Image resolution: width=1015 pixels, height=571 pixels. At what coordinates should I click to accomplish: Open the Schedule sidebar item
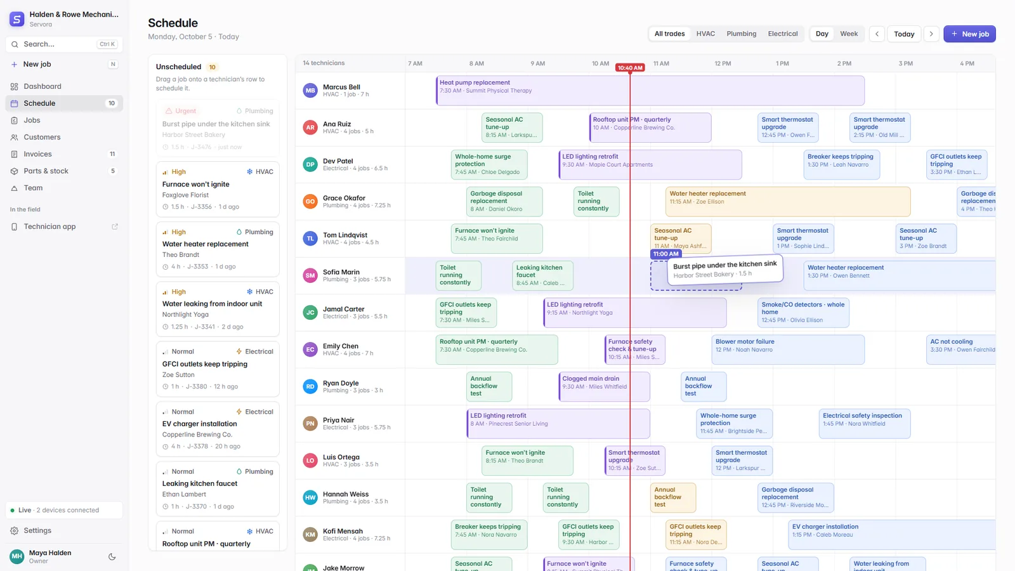64,103
